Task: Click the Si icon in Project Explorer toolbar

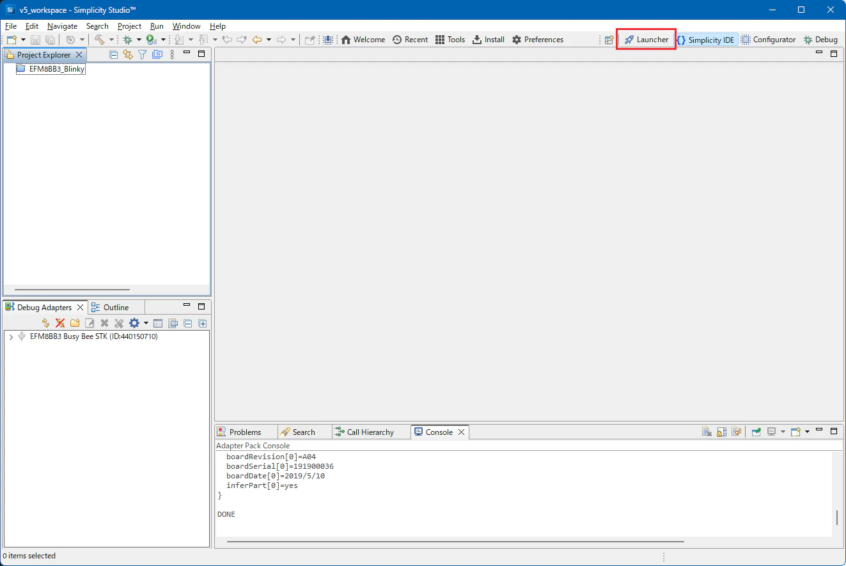Action: coord(157,55)
